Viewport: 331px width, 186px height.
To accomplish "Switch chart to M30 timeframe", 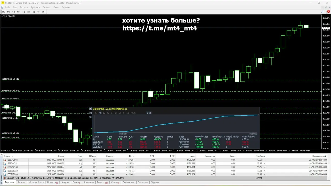I will [19, 12].
